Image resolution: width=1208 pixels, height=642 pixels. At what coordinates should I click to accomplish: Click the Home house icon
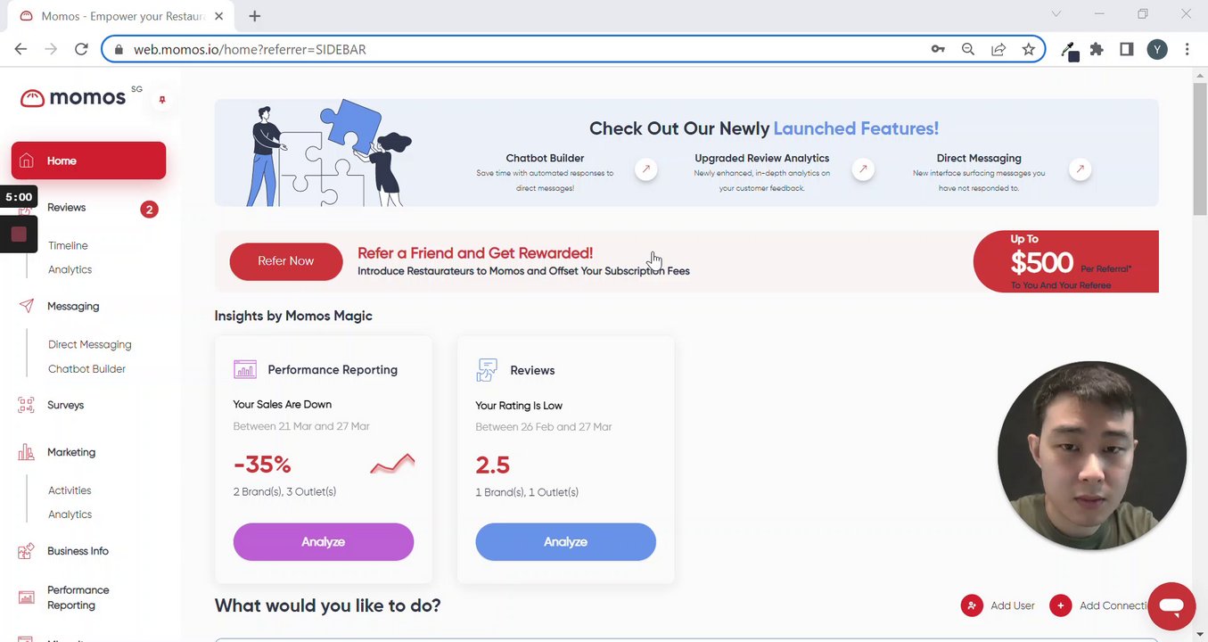click(x=27, y=160)
